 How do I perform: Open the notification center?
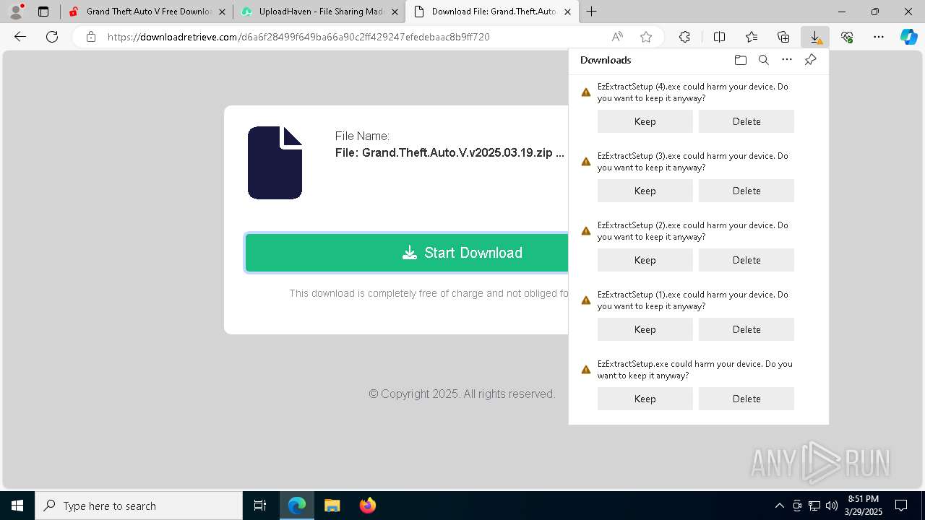pyautogui.click(x=901, y=506)
